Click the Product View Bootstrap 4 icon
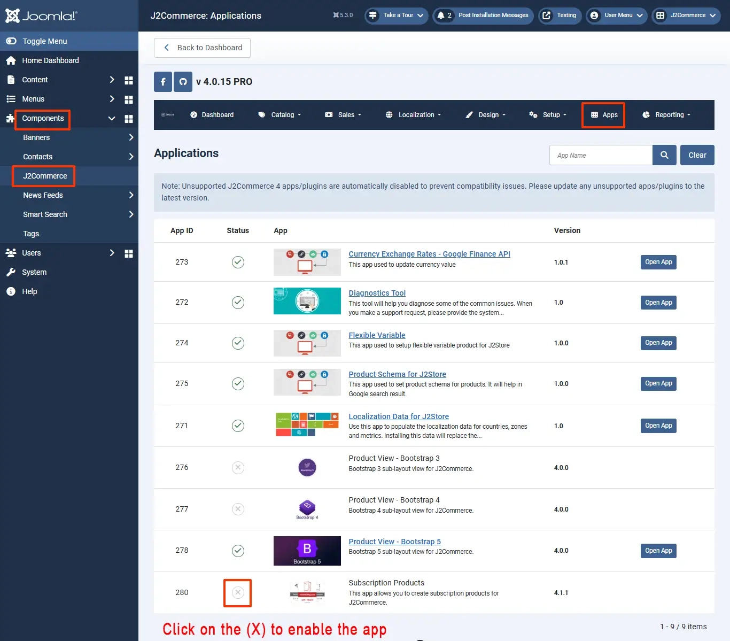The width and height of the screenshot is (730, 641). tap(307, 509)
